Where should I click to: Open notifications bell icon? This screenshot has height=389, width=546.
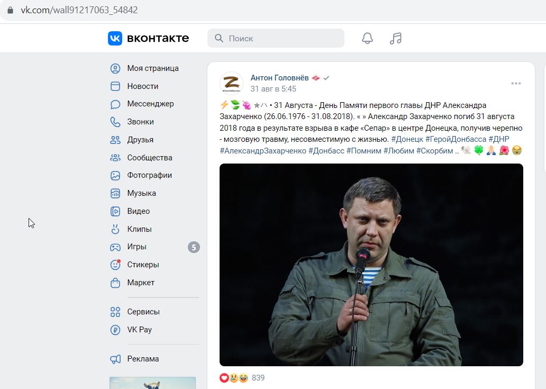tap(367, 38)
